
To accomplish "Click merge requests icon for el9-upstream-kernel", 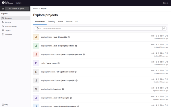I will (x=161, y=70).
